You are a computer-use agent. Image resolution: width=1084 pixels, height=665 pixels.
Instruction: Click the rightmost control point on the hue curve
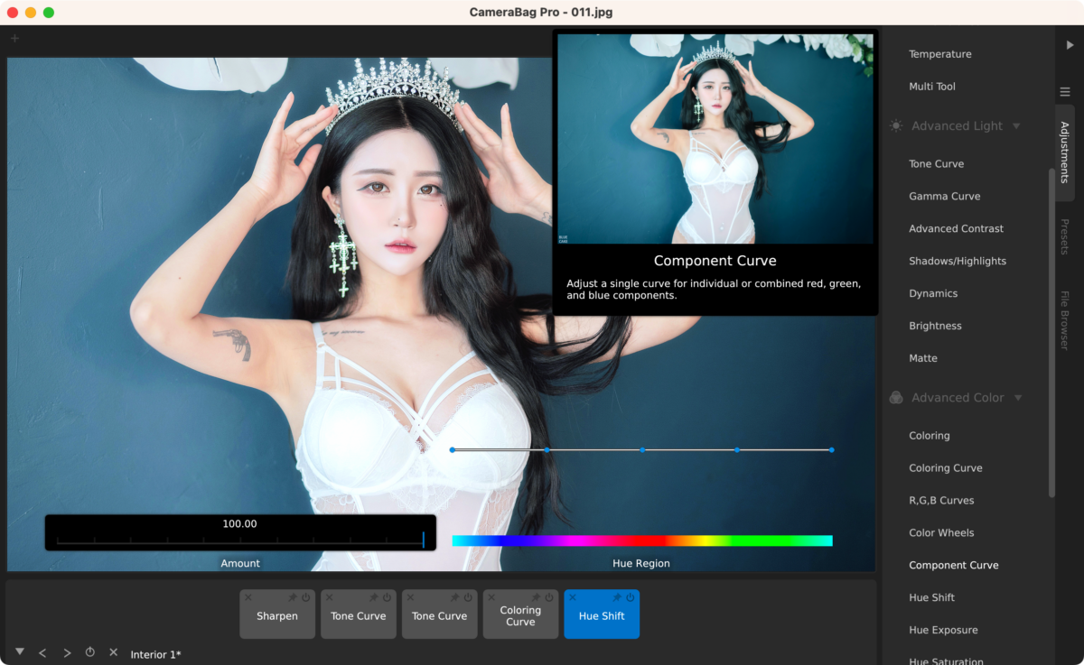click(832, 449)
